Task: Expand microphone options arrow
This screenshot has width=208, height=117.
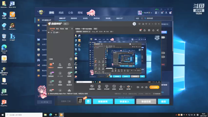Action: coord(124,87)
